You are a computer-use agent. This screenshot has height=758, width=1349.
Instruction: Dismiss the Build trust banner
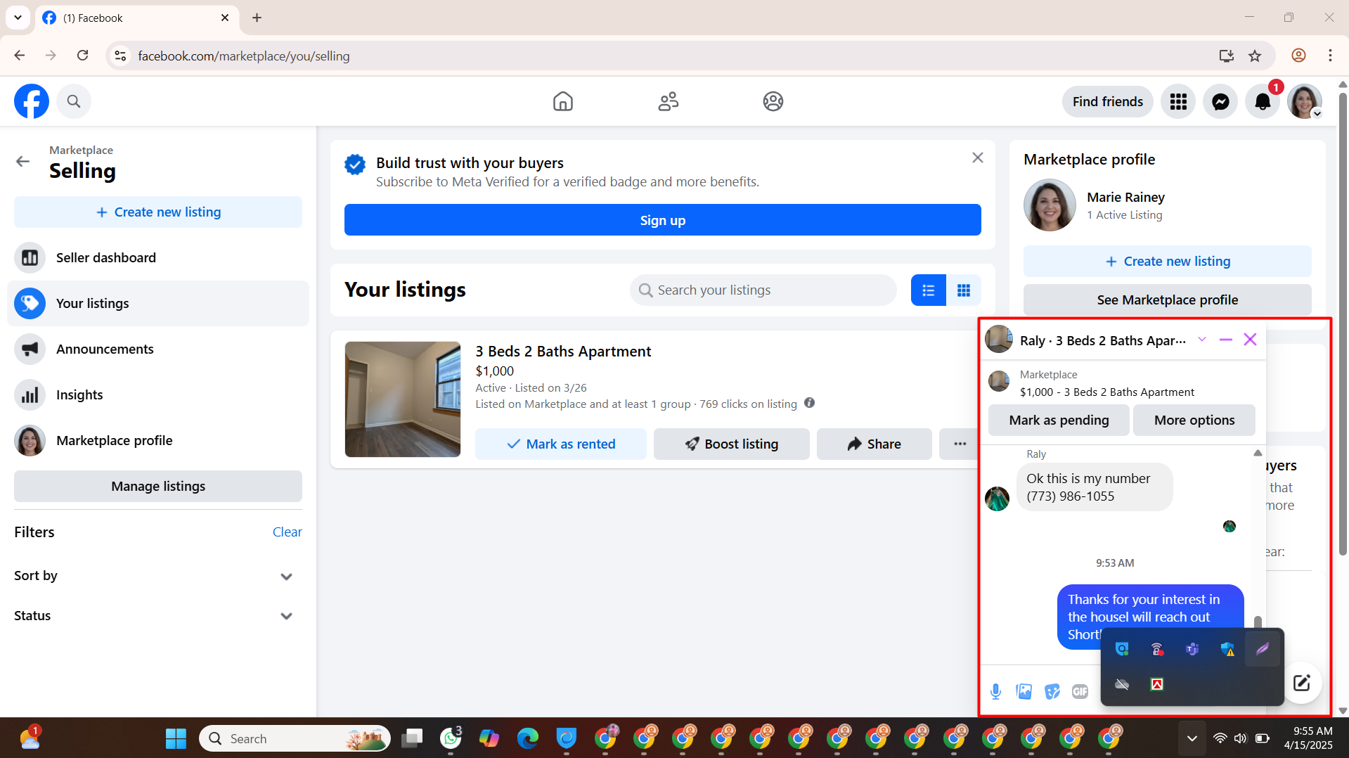pos(977,158)
